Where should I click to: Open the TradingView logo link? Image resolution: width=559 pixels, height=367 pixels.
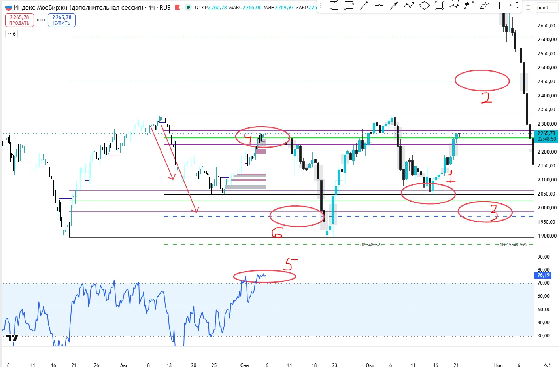[x=12, y=338]
